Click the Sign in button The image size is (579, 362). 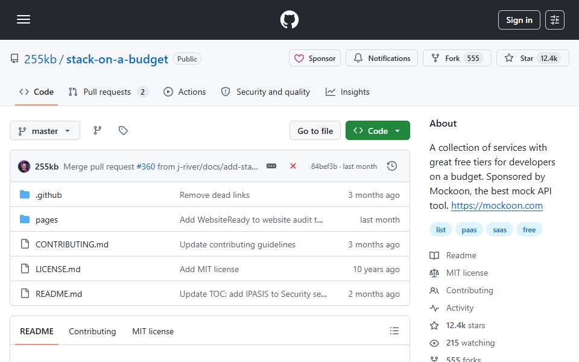pyautogui.click(x=519, y=20)
